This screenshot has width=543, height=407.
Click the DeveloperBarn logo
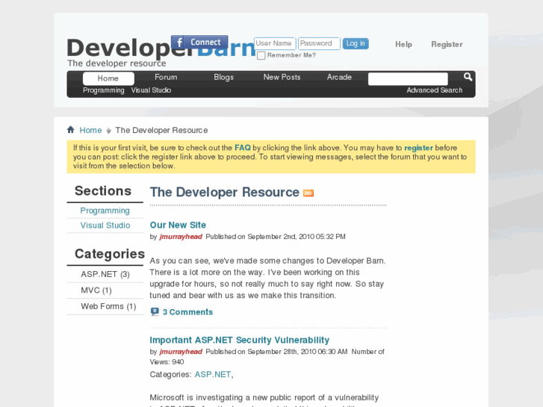pyautogui.click(x=161, y=48)
